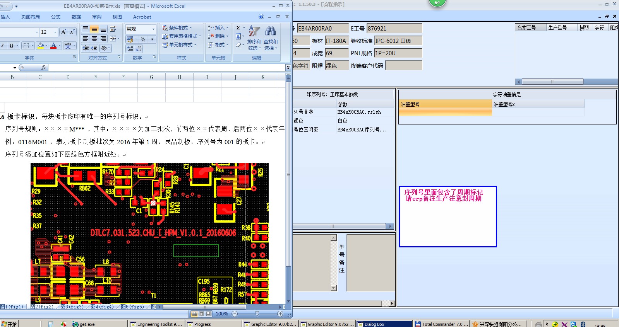Open the 视图 ribbon tab
This screenshot has width=619, height=327.
pos(117,17)
